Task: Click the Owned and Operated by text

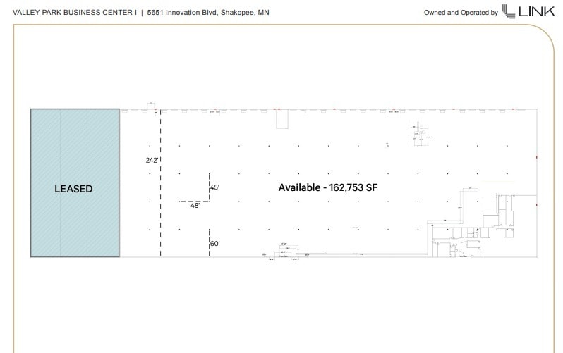Action: click(460, 13)
